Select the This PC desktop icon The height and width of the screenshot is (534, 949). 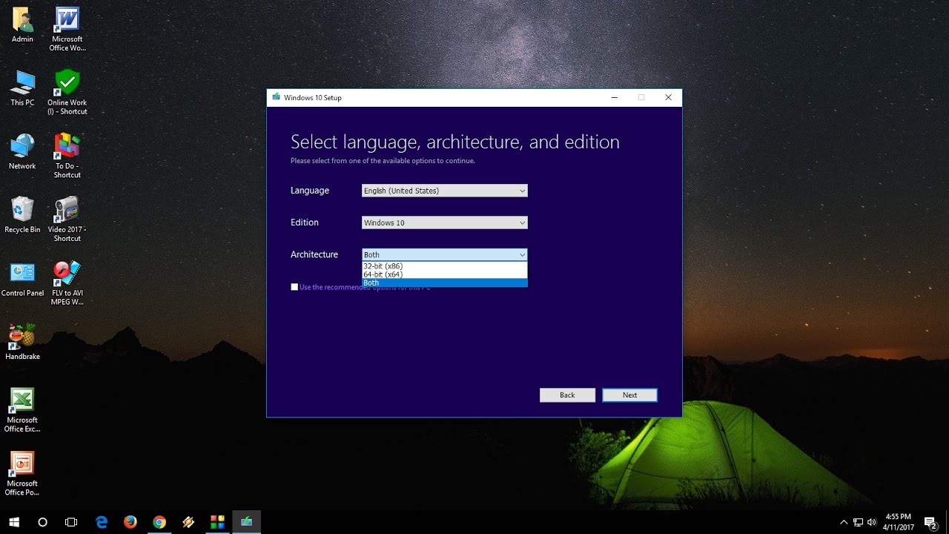pos(22,88)
